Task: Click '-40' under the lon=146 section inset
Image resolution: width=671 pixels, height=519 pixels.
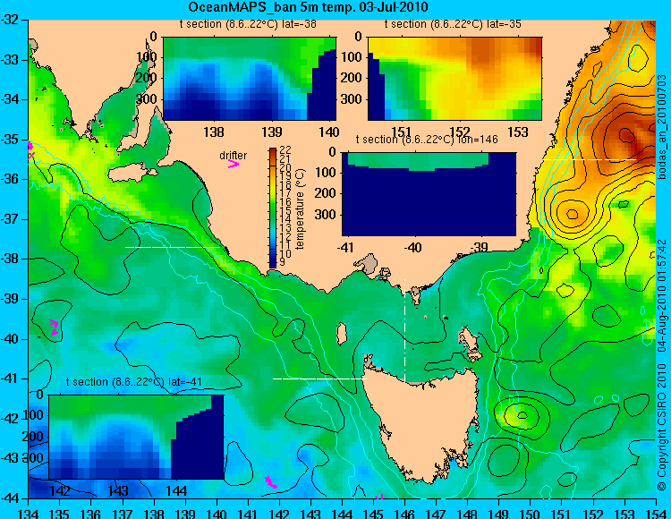Action: 413,247
